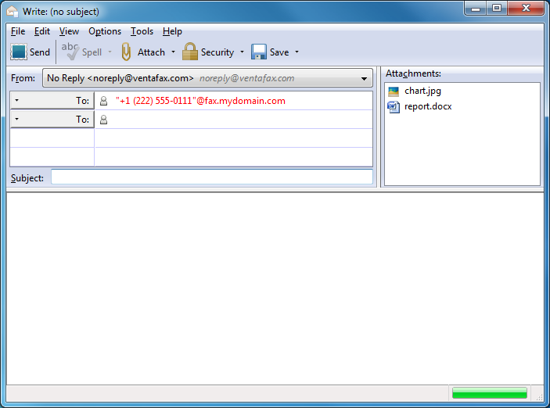Click the Spell button label
550x408 pixels.
[x=92, y=52]
